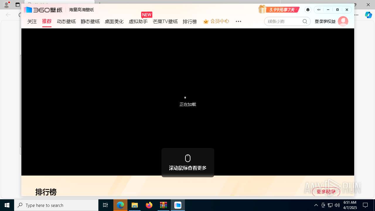The width and height of the screenshot is (375, 211).
Task: Switch to 静态壁纸 tab
Action: [90, 21]
